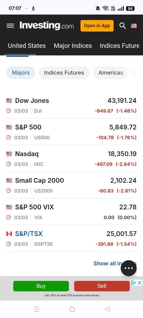Tap the AdChoices triangle icon
143x318 pixels.
pos(133,283)
